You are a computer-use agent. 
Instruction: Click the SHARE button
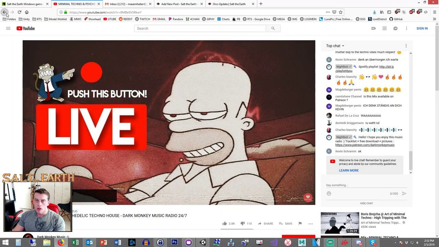click(265, 224)
